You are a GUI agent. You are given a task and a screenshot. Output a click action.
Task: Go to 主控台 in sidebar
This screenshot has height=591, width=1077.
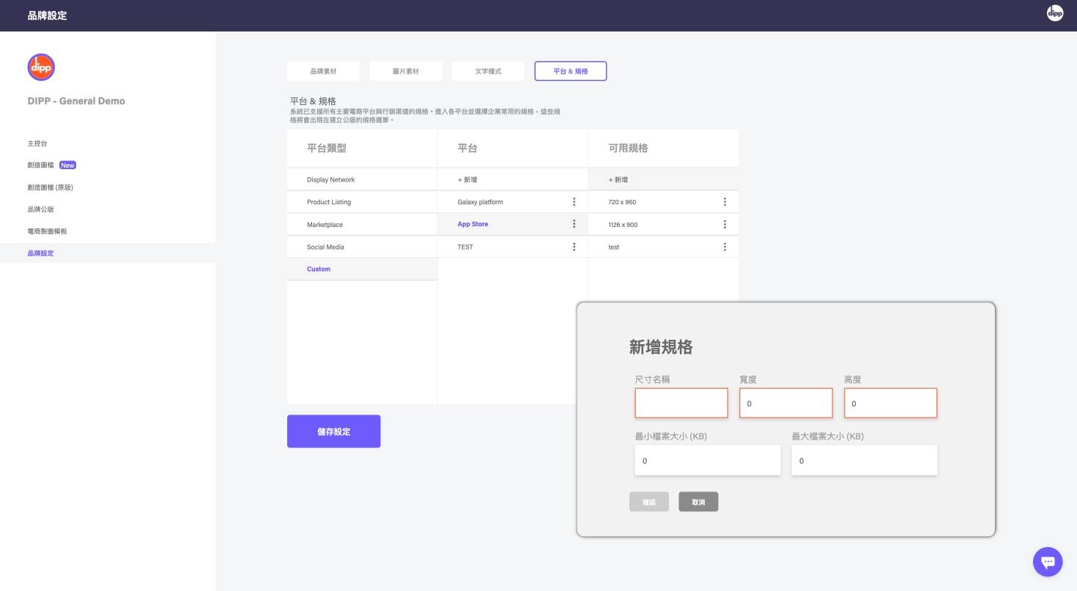[x=37, y=144]
